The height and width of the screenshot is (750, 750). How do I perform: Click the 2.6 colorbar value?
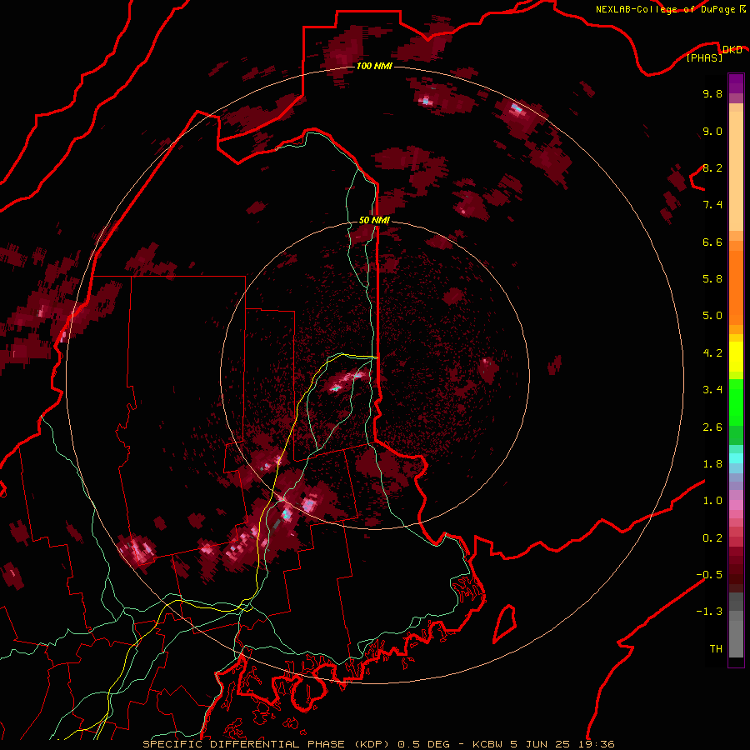coord(712,427)
